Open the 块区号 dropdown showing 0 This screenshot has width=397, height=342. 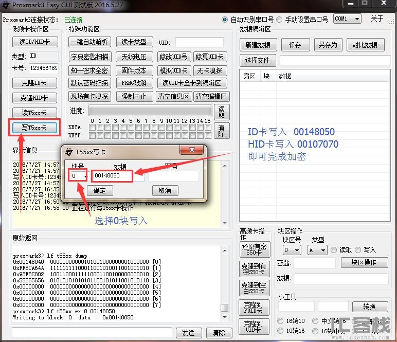pyautogui.click(x=292, y=250)
